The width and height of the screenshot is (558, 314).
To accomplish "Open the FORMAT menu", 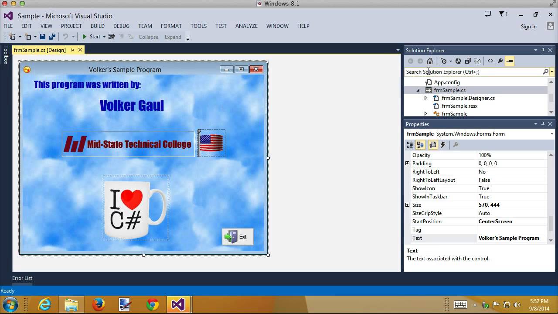I will (x=171, y=26).
